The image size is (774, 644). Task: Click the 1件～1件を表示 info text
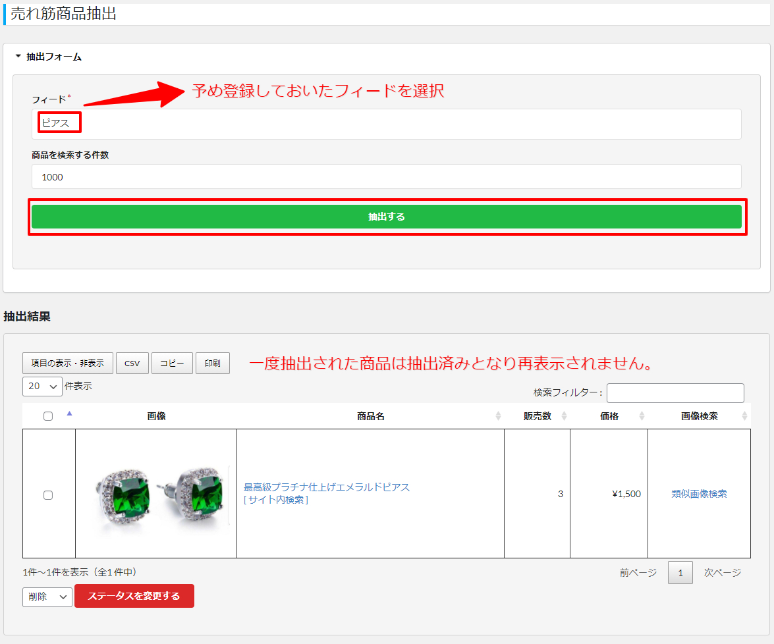tap(80, 572)
